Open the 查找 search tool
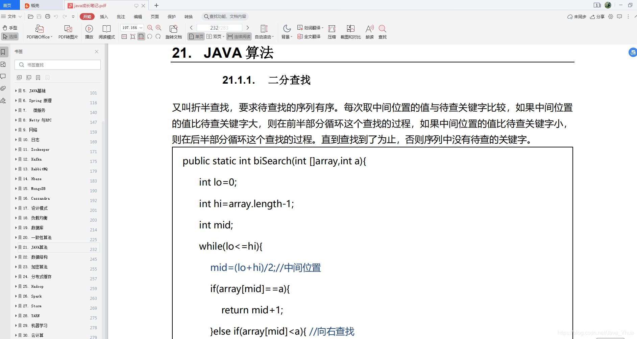637x339 pixels. click(383, 32)
